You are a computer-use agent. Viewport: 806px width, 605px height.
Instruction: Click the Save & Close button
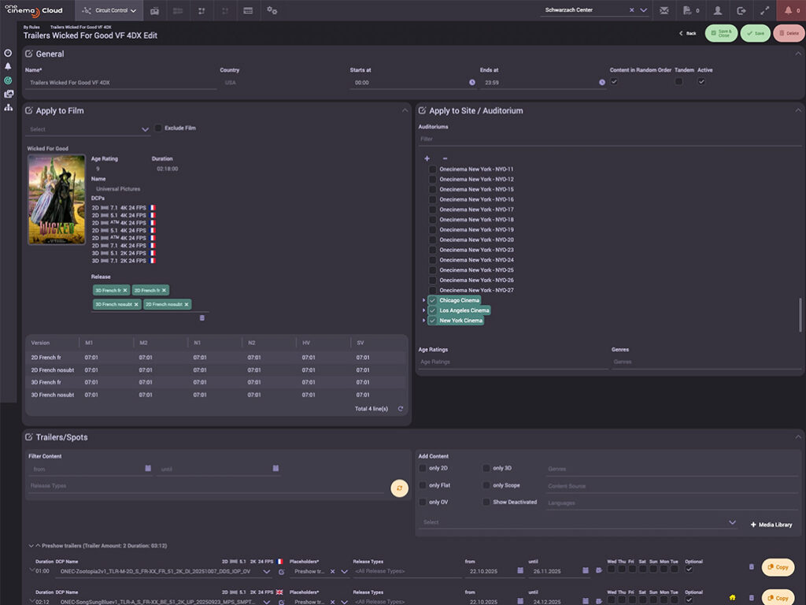click(x=721, y=33)
